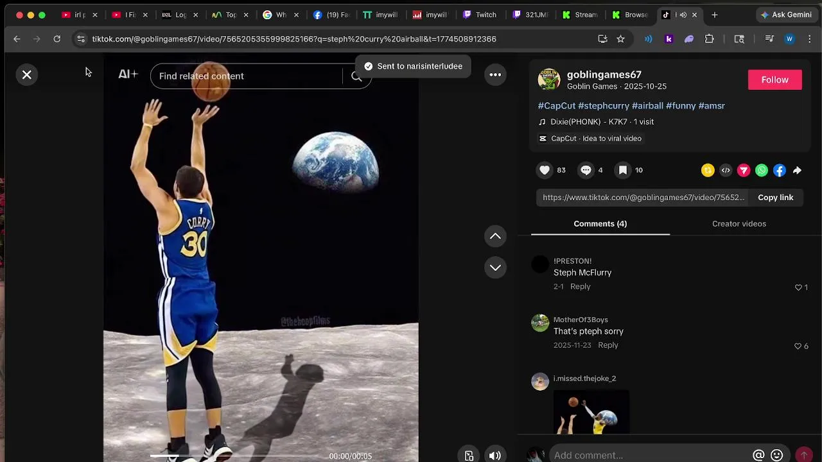Open Chrome profile W avatar
This screenshot has height=462, width=822.
click(x=789, y=39)
